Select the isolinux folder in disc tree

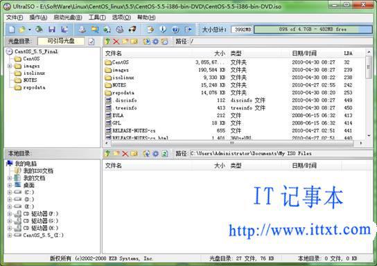[34, 73]
